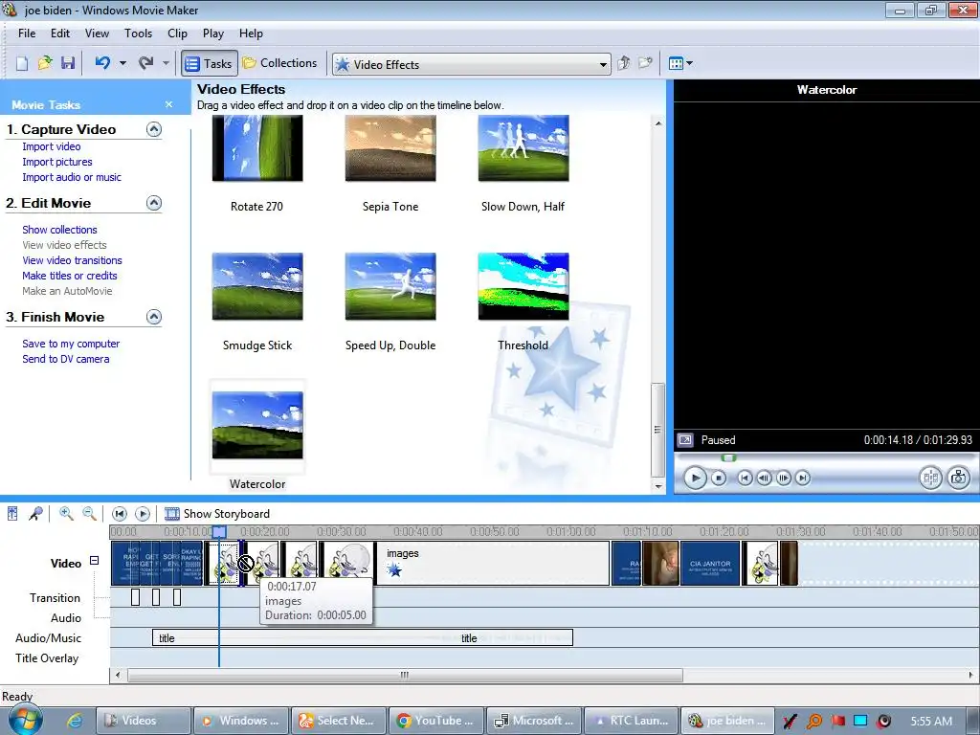
Task: Collapse the Finish Movie section
Action: (154, 317)
